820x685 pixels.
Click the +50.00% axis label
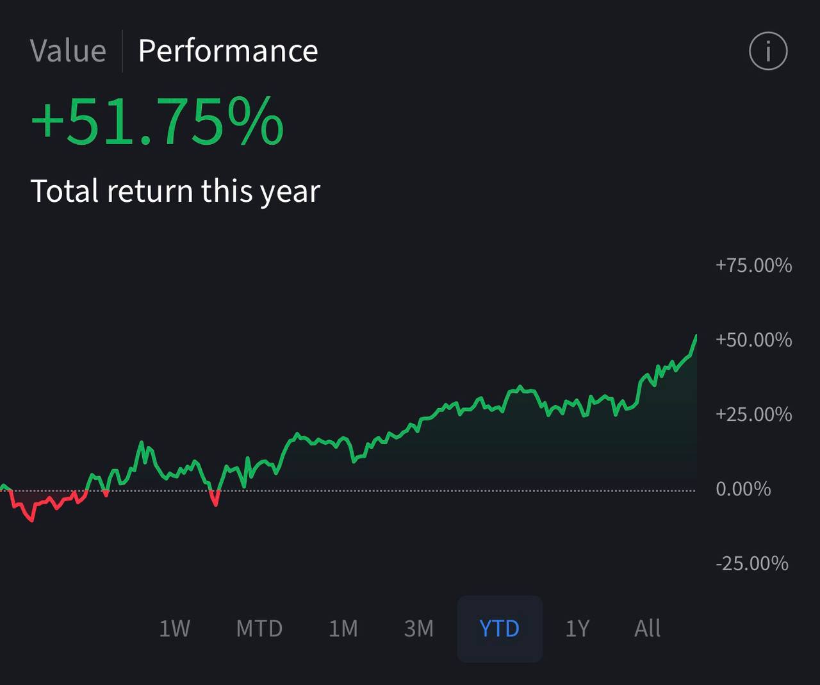(753, 340)
